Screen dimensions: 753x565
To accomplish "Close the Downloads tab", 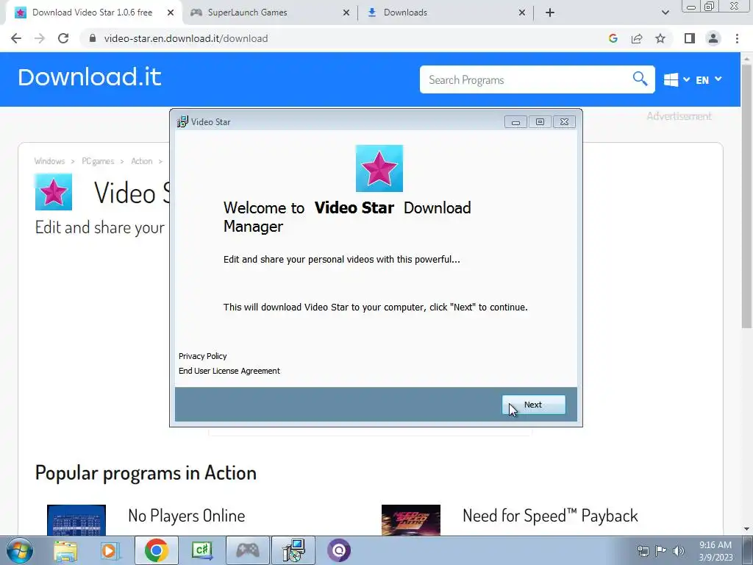I will (x=522, y=13).
